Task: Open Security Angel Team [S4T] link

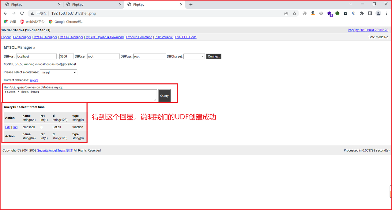Action: pos(55,151)
